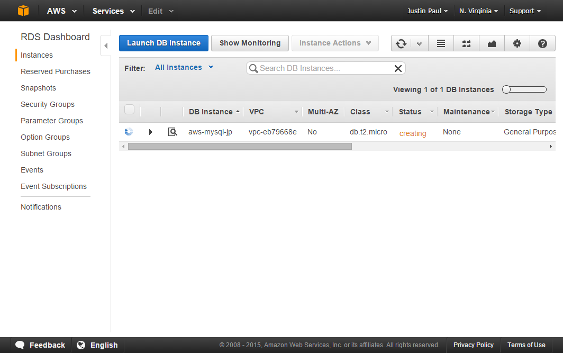Viewport: 563px width, 353px height.
Task: Open the Status column dropdown arrow
Action: tap(432, 112)
